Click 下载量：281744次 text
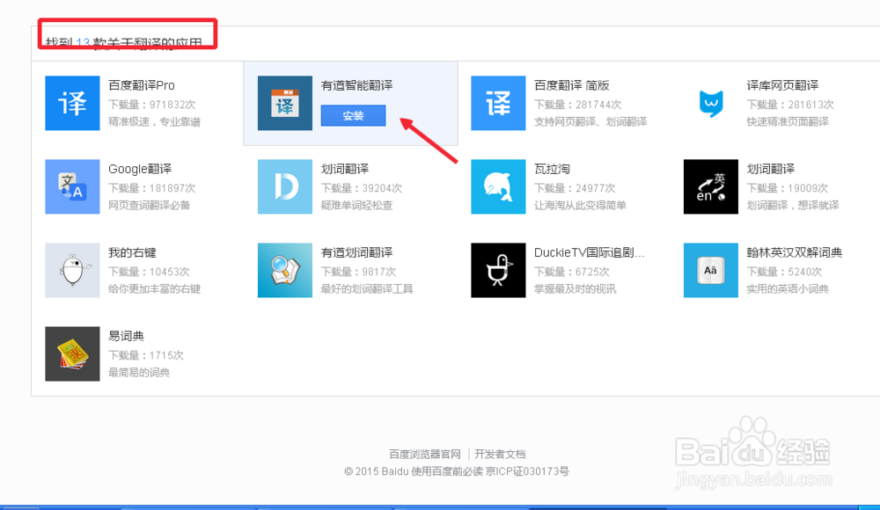Viewport: 880px width, 510px height. [x=577, y=105]
